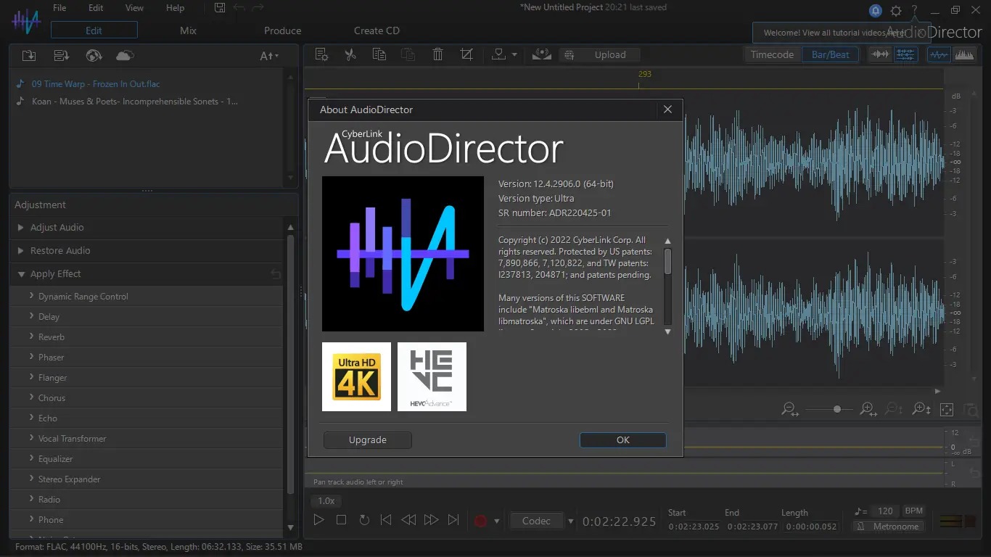991x557 pixels.
Task: Click OK to close About dialog
Action: 622,440
